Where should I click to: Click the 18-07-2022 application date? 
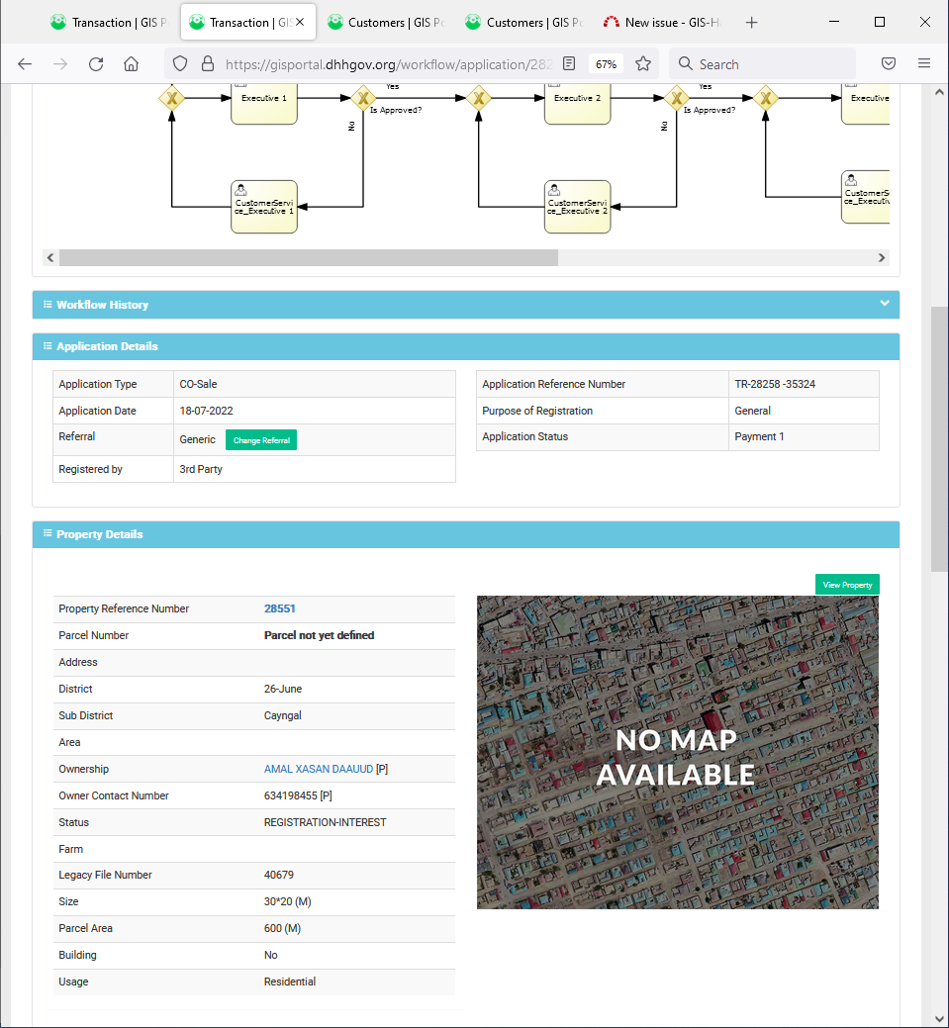tap(206, 411)
